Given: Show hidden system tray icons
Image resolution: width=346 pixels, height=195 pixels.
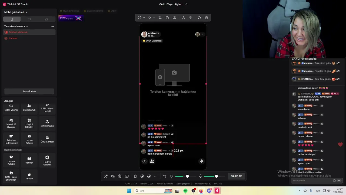Looking at the screenshot, I should point(299,191).
